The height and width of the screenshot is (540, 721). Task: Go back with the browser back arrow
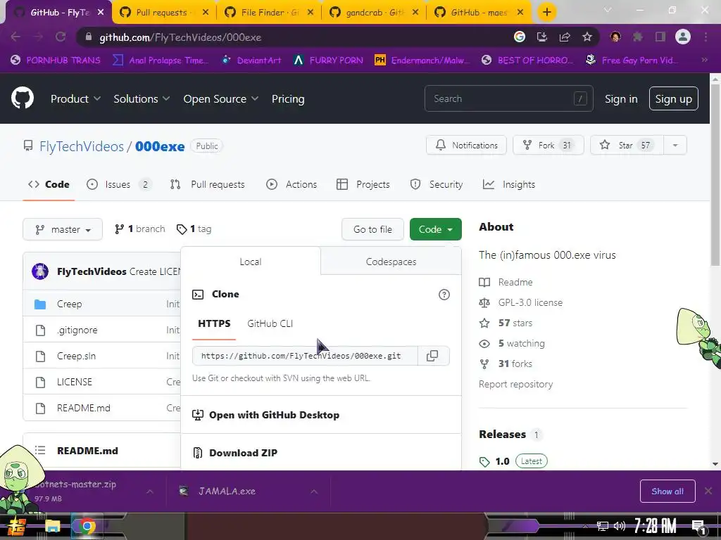pyautogui.click(x=15, y=37)
